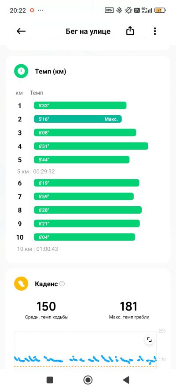Tap the back arrow icon

click(x=21, y=31)
